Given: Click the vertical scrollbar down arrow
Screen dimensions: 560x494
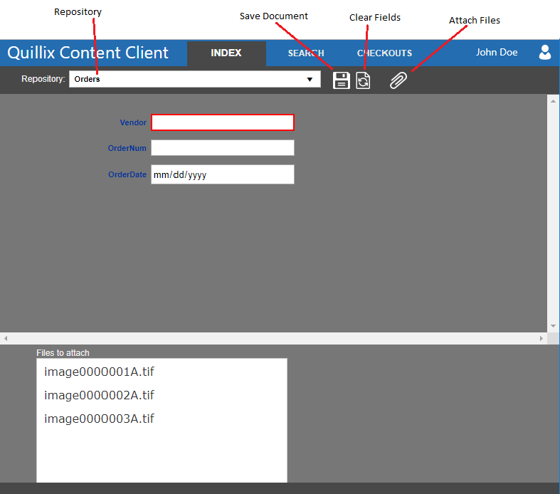Looking at the screenshot, I should pyautogui.click(x=553, y=326).
